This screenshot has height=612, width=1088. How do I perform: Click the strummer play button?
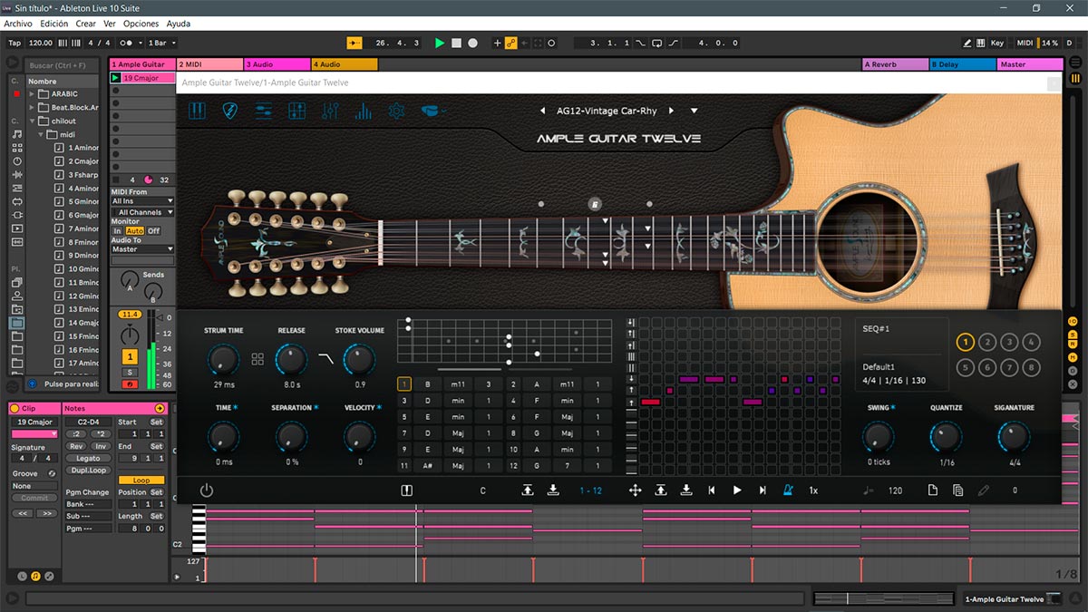(737, 491)
